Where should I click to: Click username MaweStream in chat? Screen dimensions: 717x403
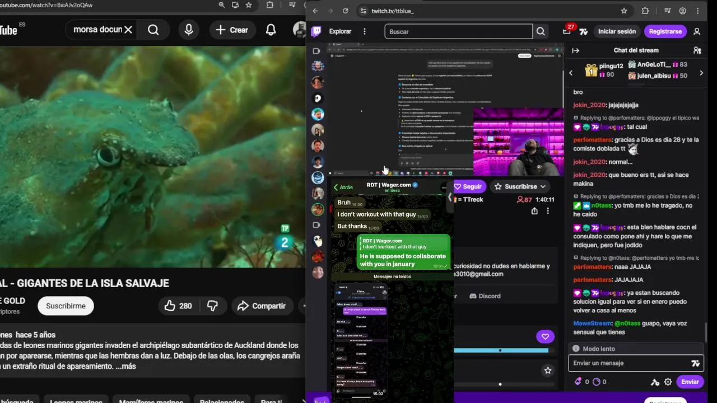point(592,323)
